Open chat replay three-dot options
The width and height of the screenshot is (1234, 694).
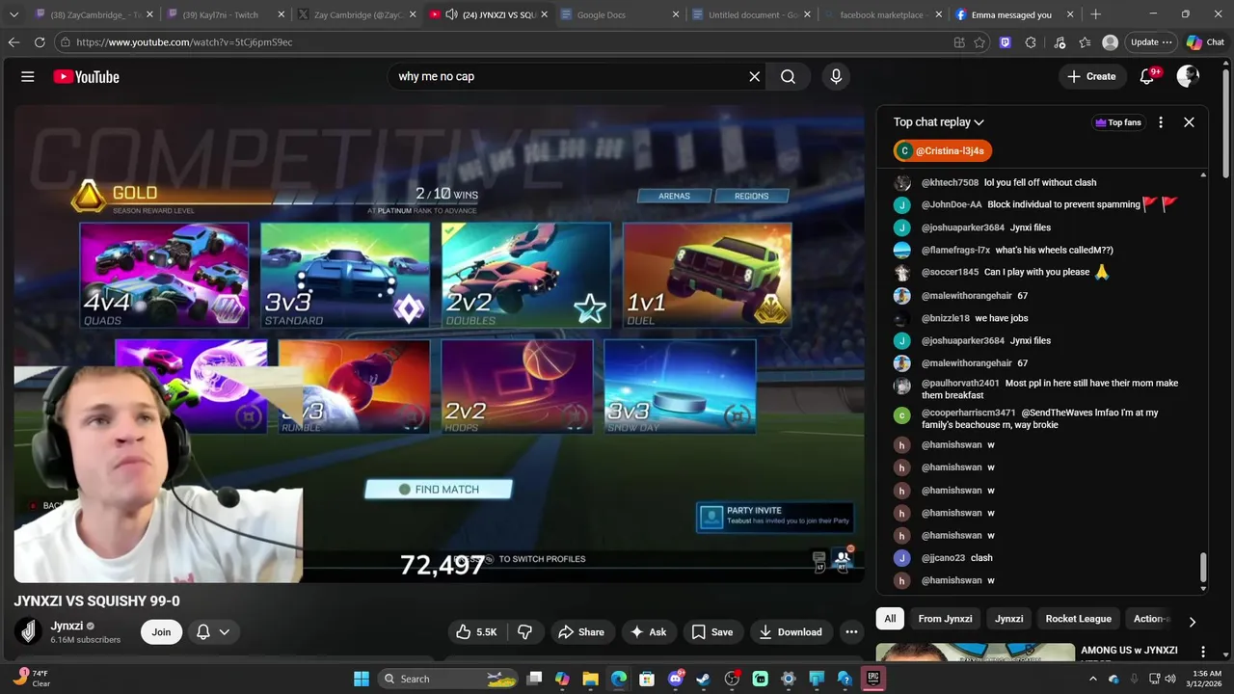[1161, 122]
